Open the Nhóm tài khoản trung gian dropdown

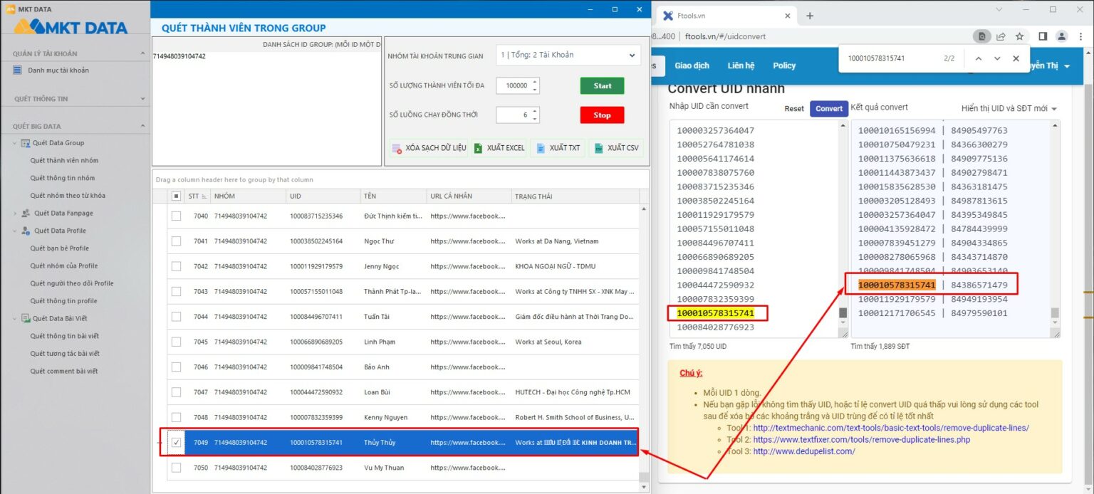click(x=631, y=55)
